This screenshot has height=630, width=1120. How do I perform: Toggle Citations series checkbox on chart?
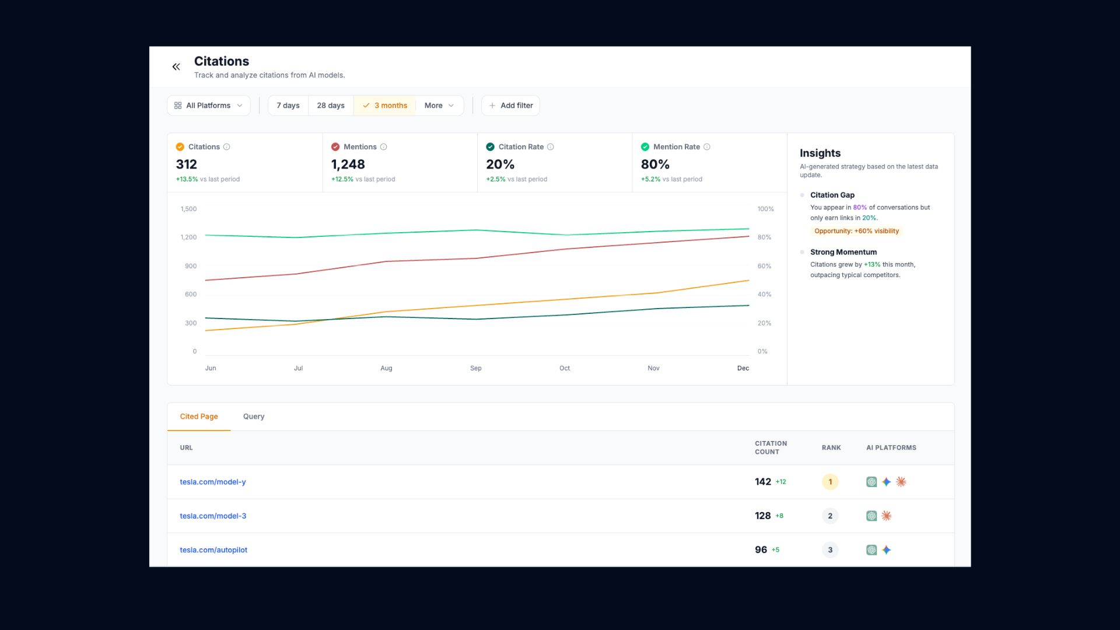(x=180, y=147)
